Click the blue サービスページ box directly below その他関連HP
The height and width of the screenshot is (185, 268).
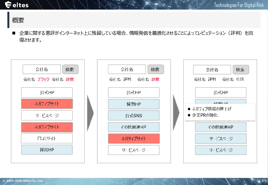pos(221,139)
